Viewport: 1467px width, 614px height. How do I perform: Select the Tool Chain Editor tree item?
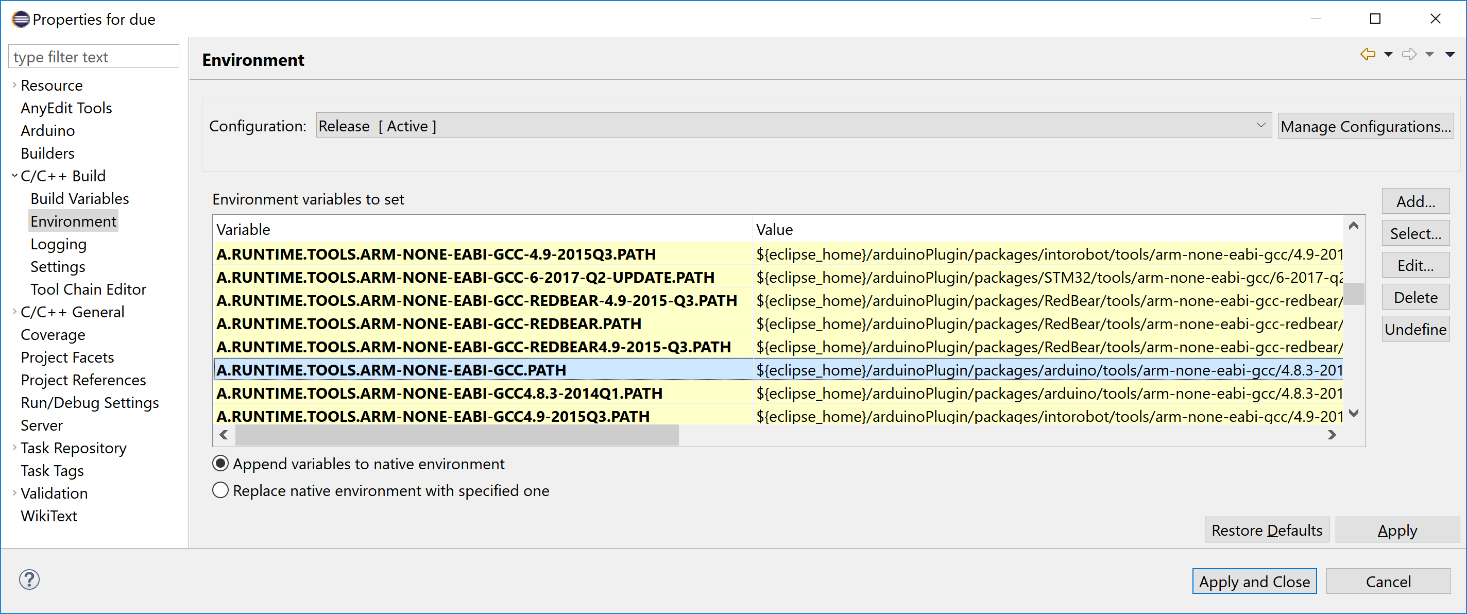[88, 289]
